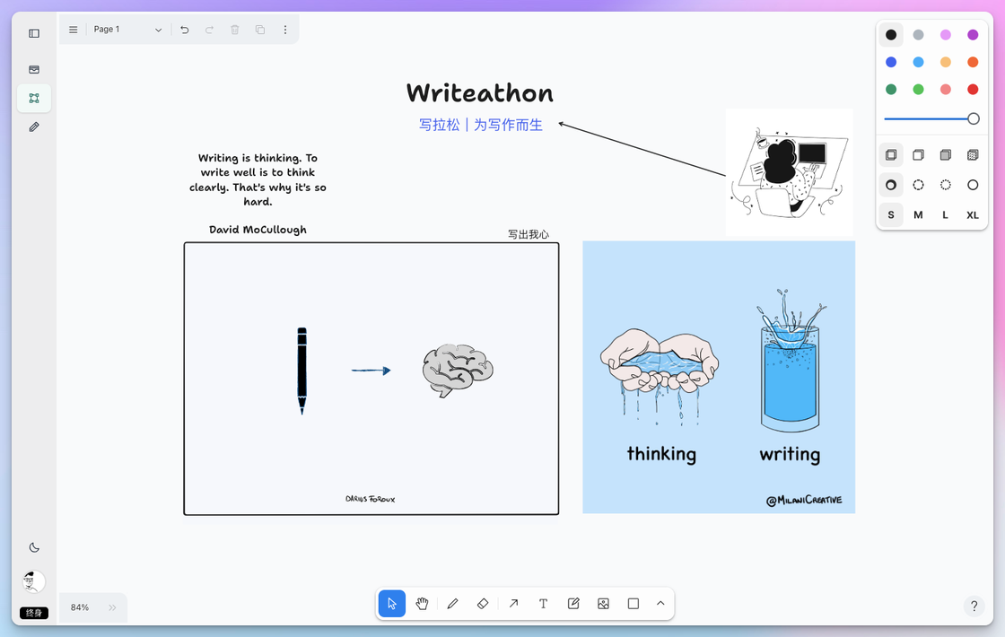Toggle dark mode with the moon icon
Viewport: 1005px width, 637px height.
(34, 546)
